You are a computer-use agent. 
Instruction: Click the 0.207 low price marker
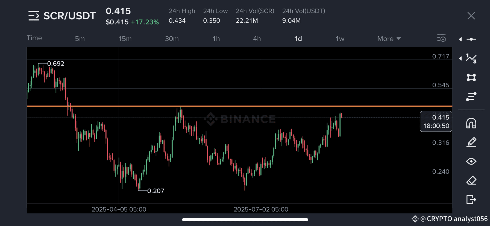click(x=155, y=191)
